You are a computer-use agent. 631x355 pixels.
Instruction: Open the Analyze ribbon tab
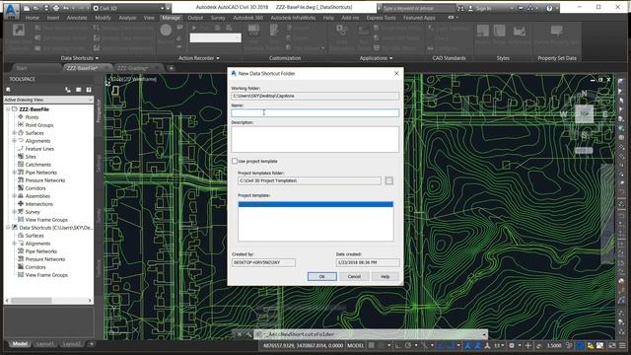[x=127, y=18]
